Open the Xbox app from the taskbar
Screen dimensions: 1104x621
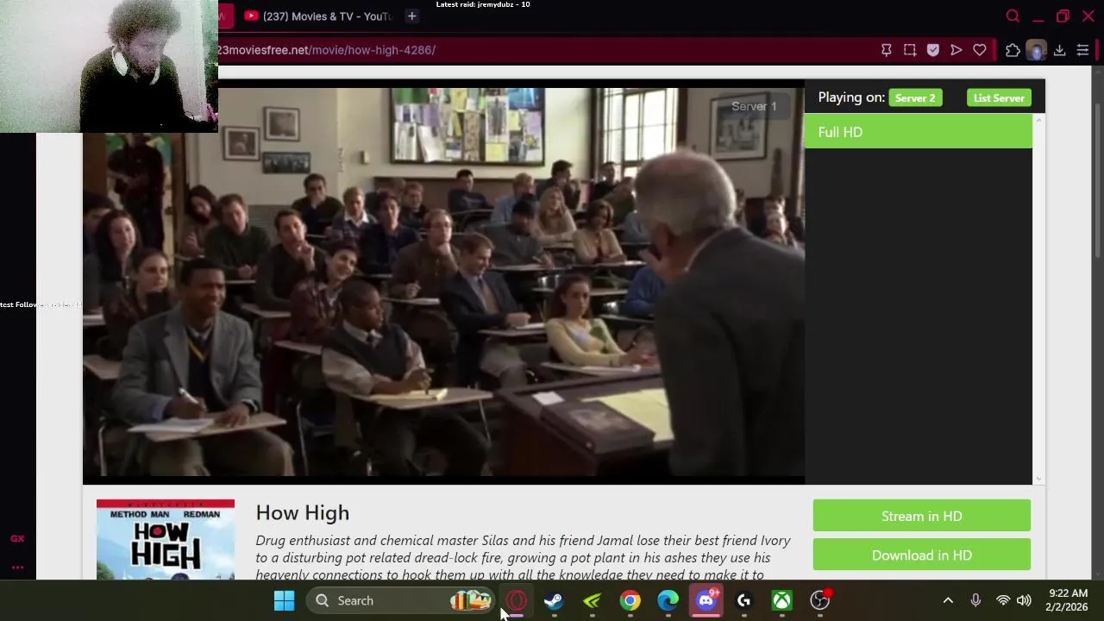click(781, 600)
